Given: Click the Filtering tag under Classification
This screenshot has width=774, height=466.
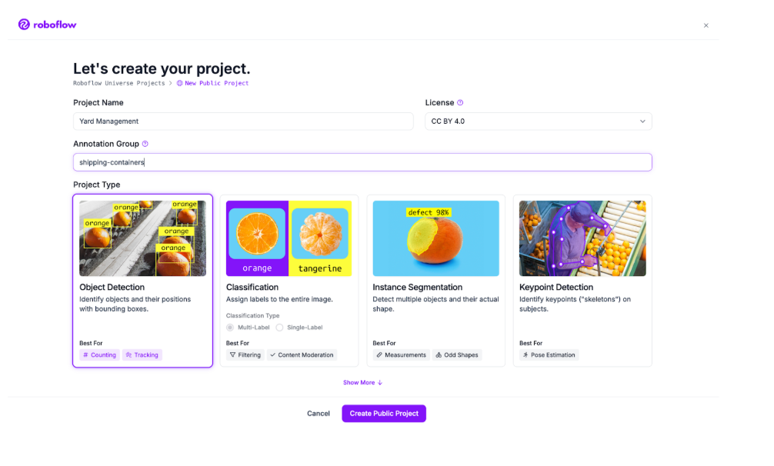Looking at the screenshot, I should [245, 355].
